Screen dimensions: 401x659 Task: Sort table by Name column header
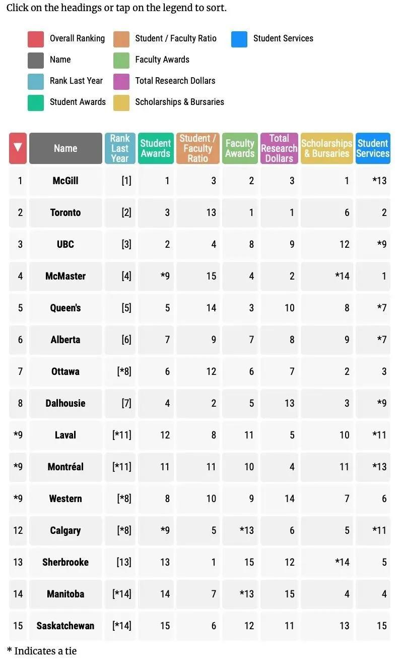pyautogui.click(x=65, y=148)
